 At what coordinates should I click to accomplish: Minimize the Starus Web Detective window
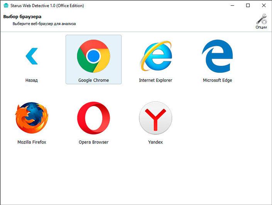pos(232,5)
